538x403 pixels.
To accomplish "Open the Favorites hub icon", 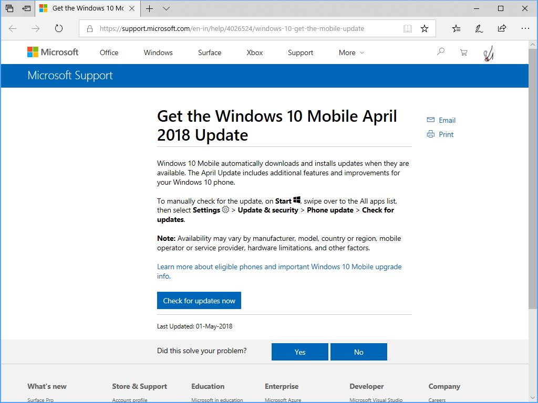I will click(456, 28).
